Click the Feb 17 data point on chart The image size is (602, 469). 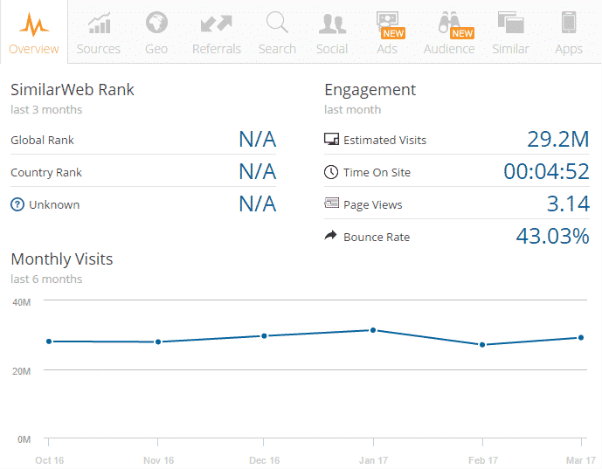[481, 345]
